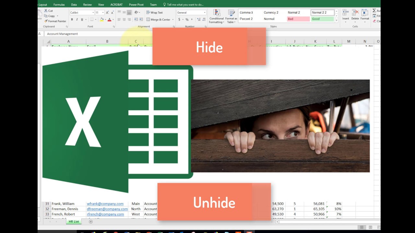This screenshot has height=233, width=415.
Task: Switch to Page Layout view in status bar
Action: [370, 227]
